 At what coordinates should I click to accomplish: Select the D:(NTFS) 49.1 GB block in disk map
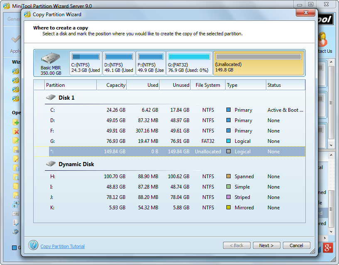[x=119, y=63]
